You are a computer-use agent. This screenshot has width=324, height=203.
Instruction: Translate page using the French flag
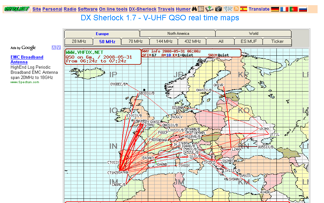point(284,9)
